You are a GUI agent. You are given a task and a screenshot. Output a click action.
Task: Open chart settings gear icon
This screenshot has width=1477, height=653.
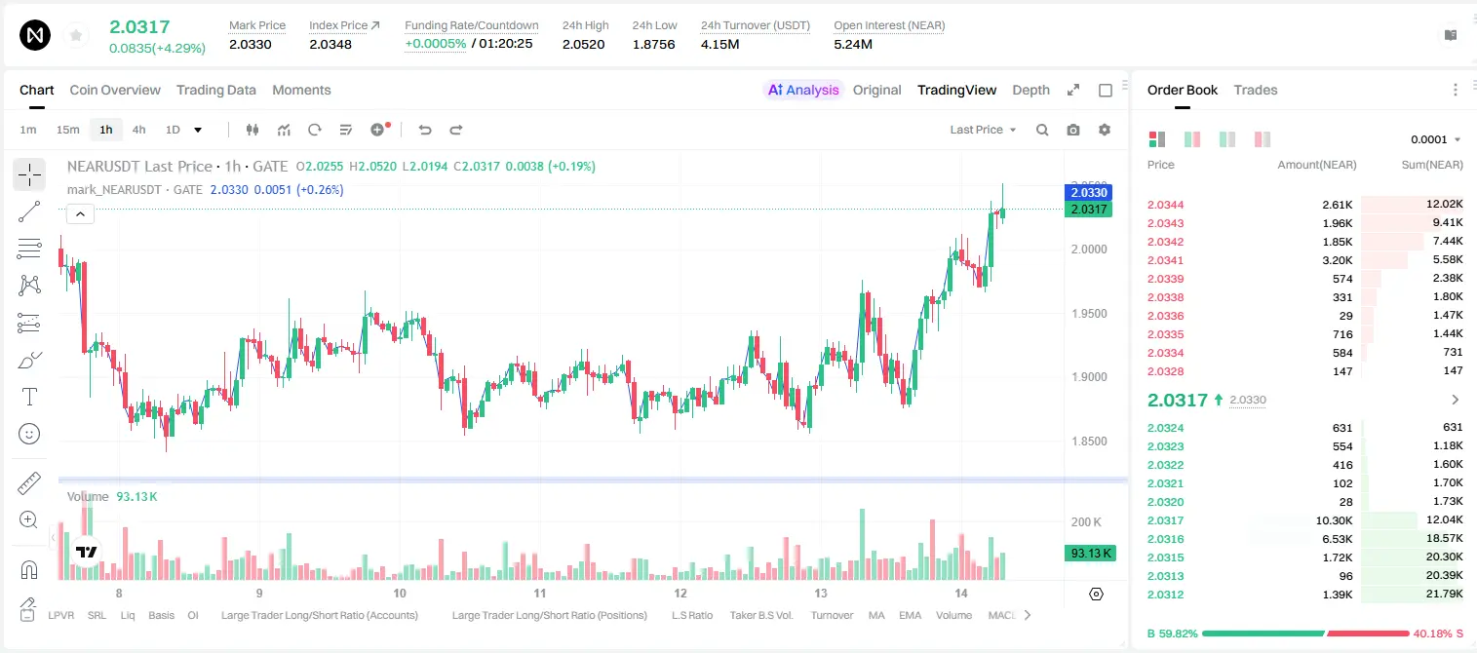(1105, 130)
